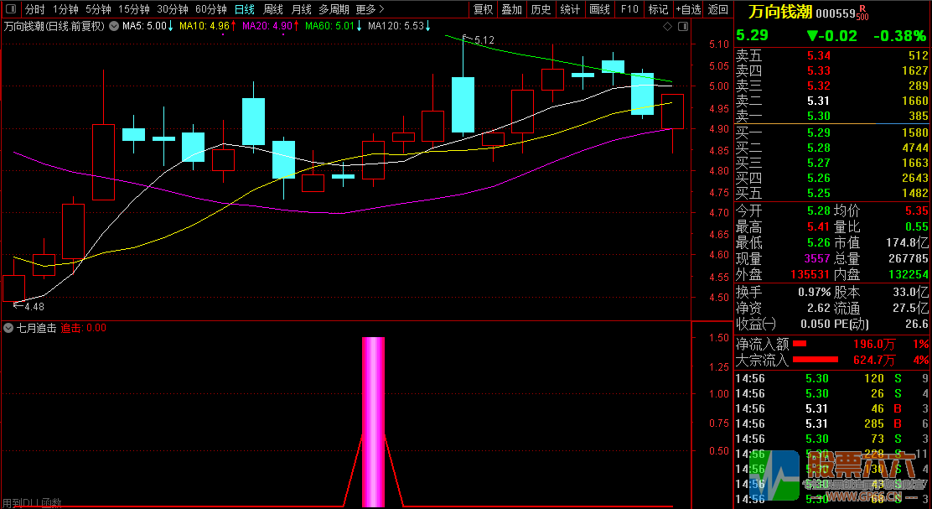Viewport: 932px width, 509px height.
Task: Switch to the 30分钟 period tab
Action: [173, 9]
